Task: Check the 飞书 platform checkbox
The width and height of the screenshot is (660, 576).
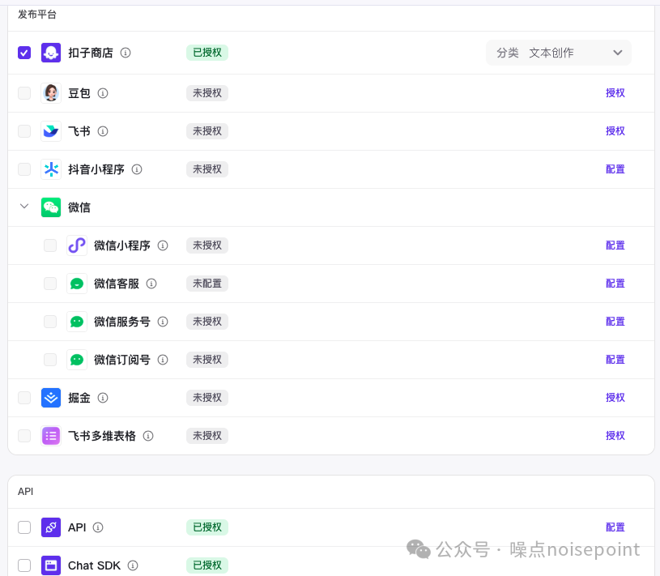Action: (24, 131)
